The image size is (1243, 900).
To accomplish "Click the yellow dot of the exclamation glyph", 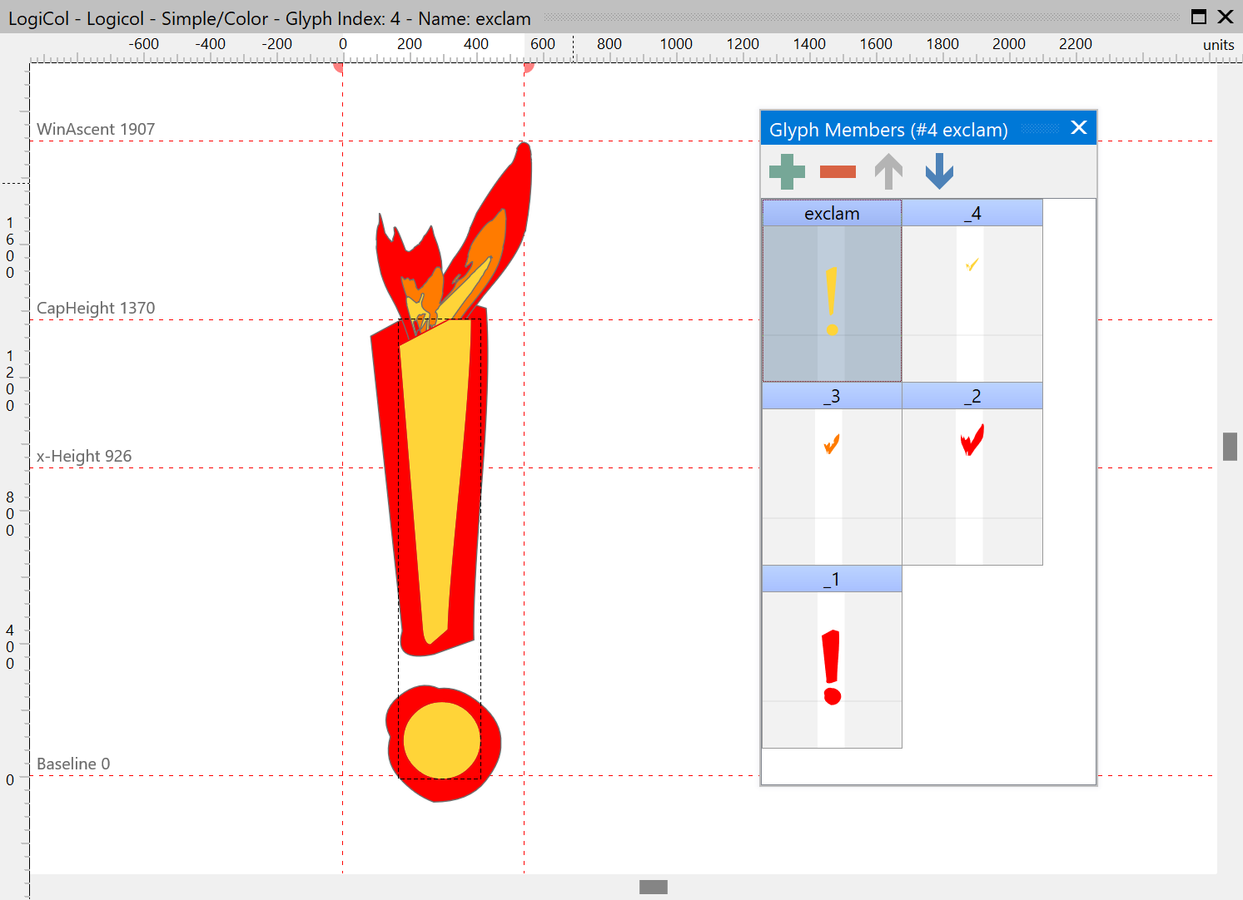I will point(442,740).
